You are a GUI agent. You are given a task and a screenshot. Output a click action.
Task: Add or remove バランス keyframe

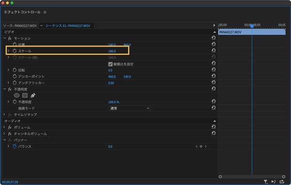tap(201, 147)
